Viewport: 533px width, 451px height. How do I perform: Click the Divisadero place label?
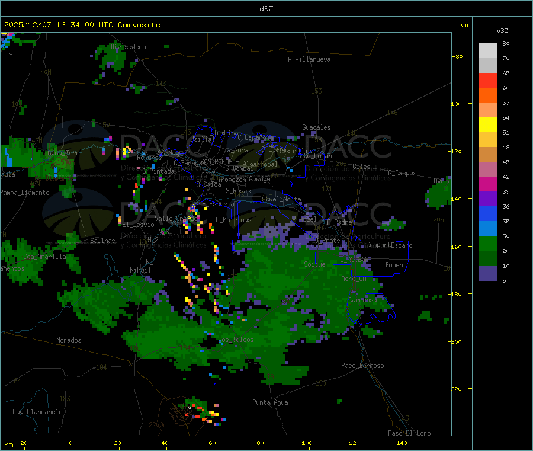coord(128,47)
